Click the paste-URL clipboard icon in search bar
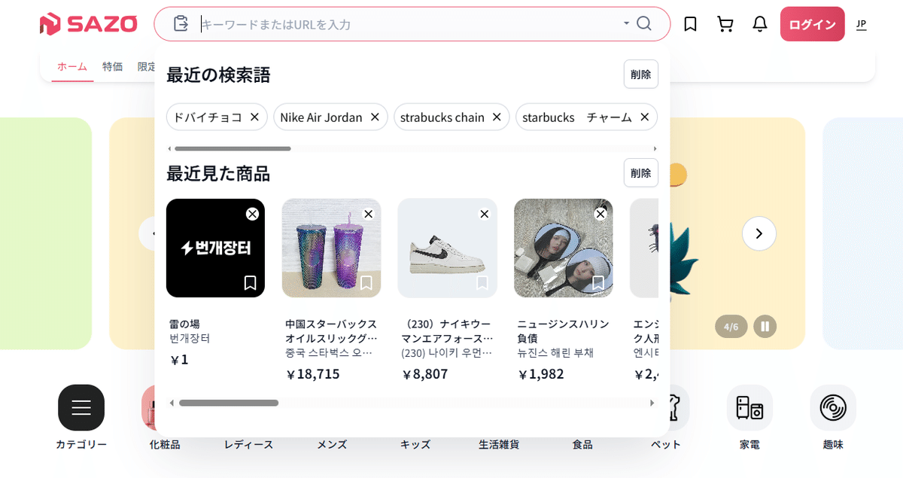Viewport: 903px width, 478px height. pyautogui.click(x=180, y=23)
